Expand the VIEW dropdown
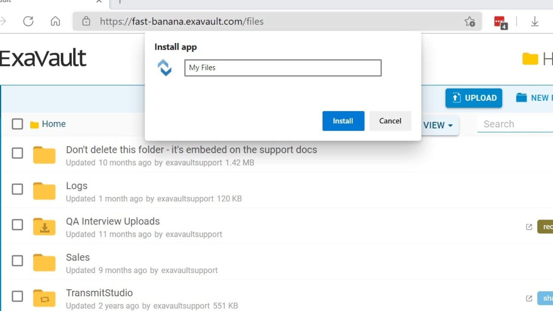This screenshot has height=311, width=553. 438,125
